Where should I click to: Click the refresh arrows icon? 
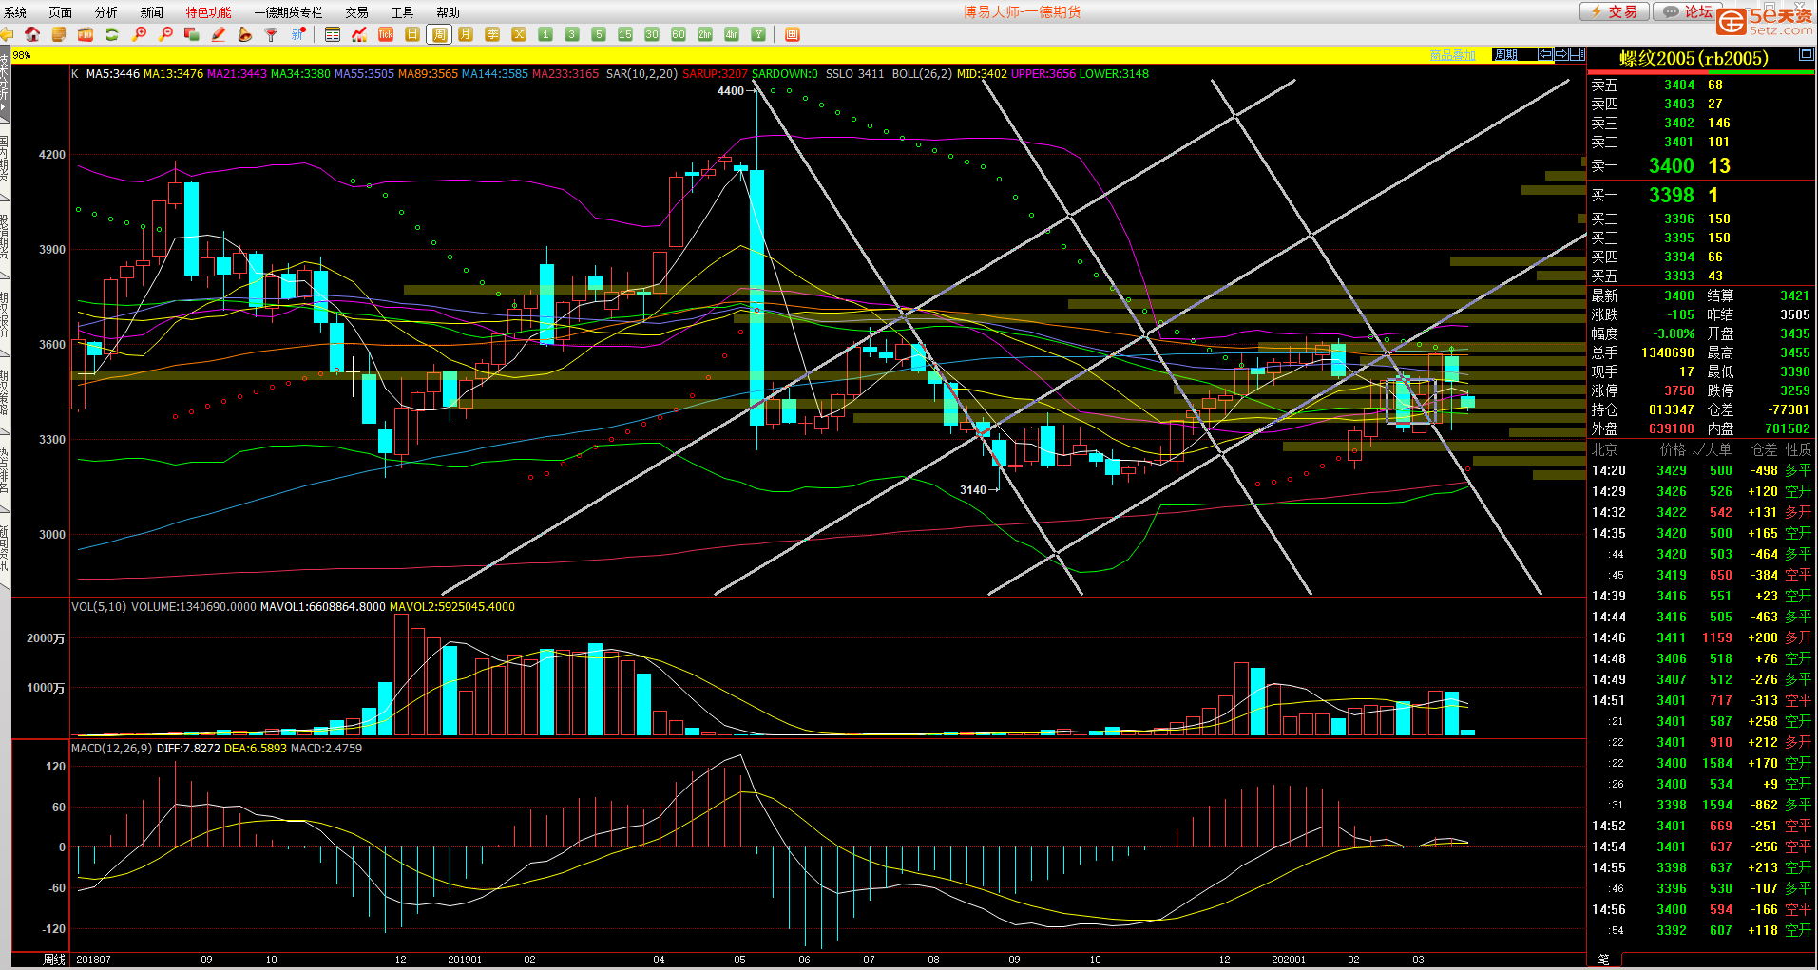[x=112, y=34]
